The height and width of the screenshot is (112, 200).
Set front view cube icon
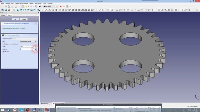click(18, 10)
